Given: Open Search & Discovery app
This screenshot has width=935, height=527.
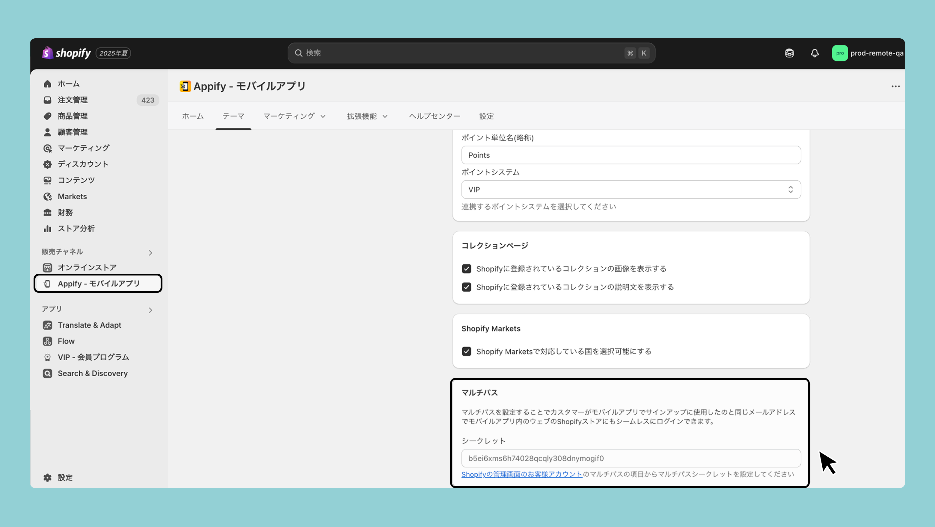Looking at the screenshot, I should (93, 374).
